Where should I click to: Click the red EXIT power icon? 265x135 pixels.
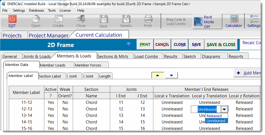pyautogui.click(x=12, y=19)
